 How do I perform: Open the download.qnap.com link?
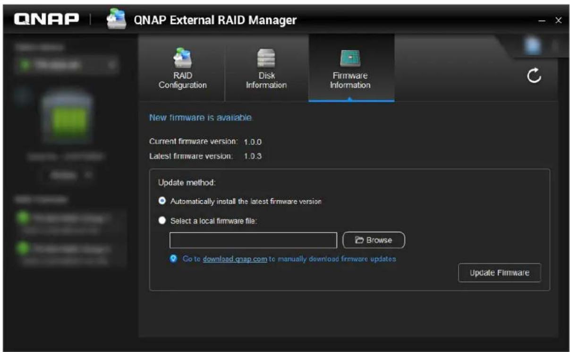coord(235,259)
